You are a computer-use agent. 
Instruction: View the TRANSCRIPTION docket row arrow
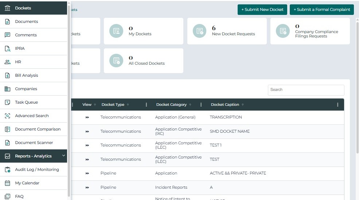pos(87,117)
